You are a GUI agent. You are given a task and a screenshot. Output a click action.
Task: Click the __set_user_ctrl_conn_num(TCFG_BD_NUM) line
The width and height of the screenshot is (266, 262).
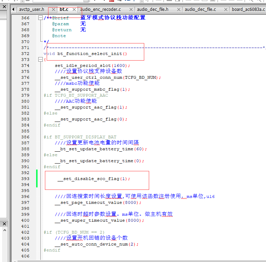click(108, 77)
